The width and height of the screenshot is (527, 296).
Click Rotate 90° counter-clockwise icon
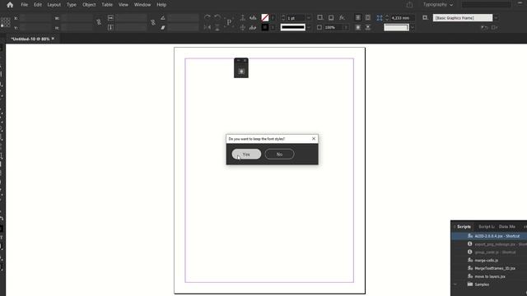click(217, 17)
